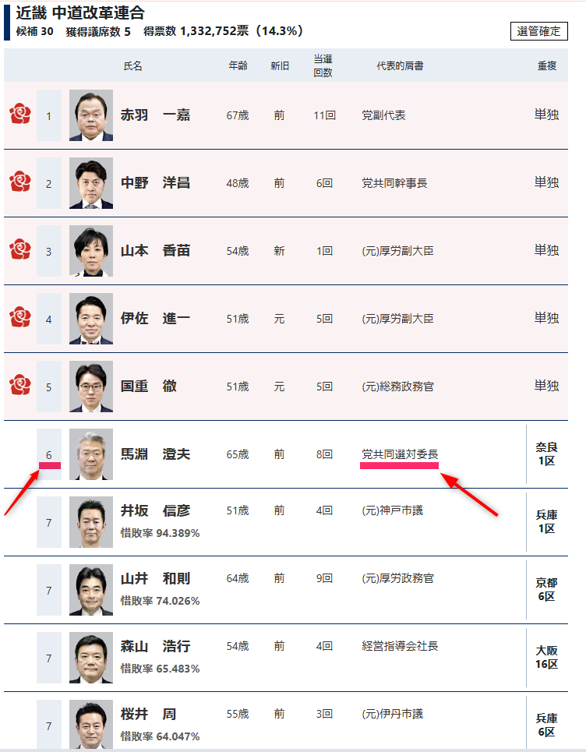Click the 党共同選対委長 title text
This screenshot has height=752, width=586.
click(400, 454)
